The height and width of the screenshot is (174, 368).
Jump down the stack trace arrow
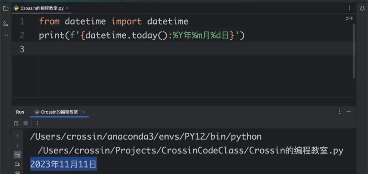(x=18, y=145)
